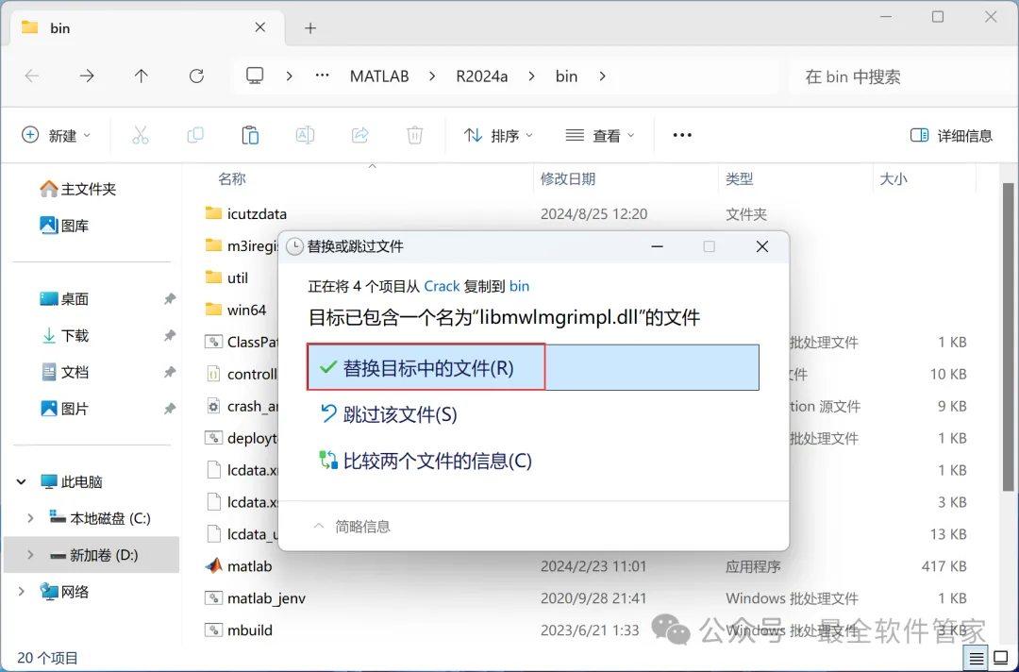
Task: Click the pin icon beside 下载
Action: [x=170, y=335]
